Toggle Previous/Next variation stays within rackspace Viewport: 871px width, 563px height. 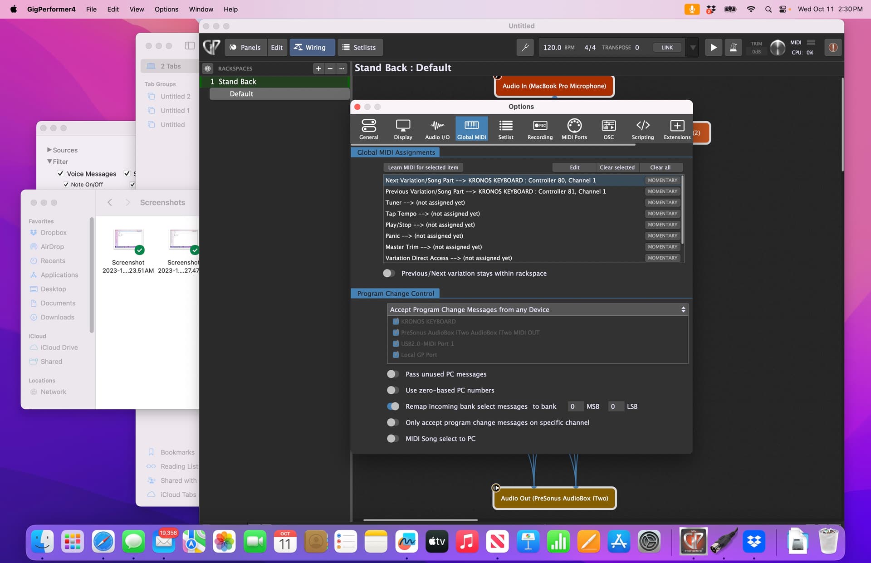(389, 273)
